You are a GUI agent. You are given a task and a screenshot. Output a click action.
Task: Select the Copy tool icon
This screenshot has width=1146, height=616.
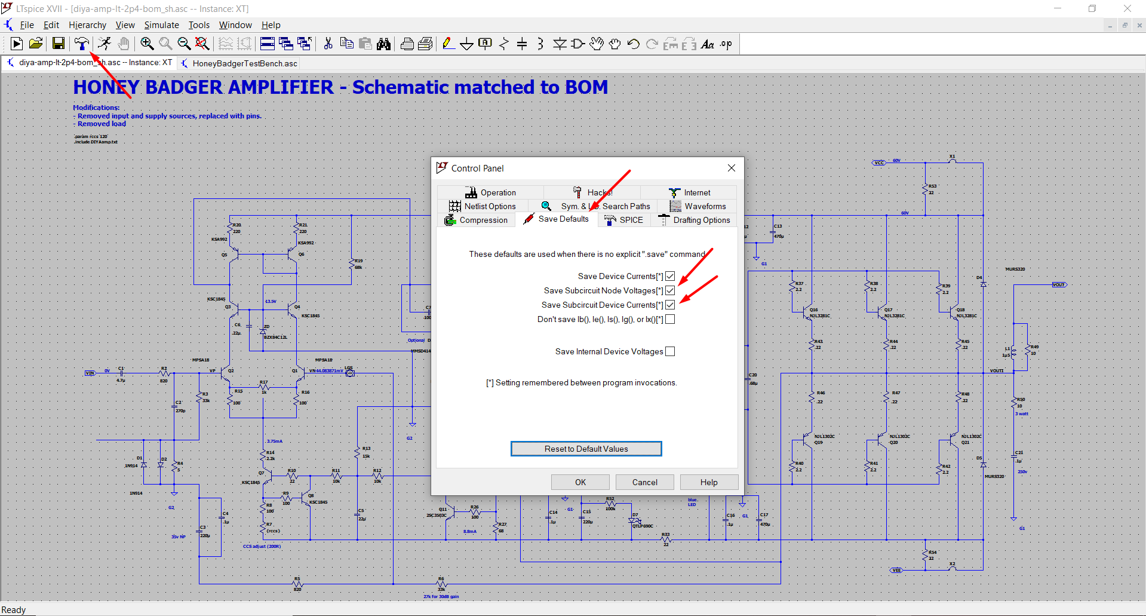346,44
